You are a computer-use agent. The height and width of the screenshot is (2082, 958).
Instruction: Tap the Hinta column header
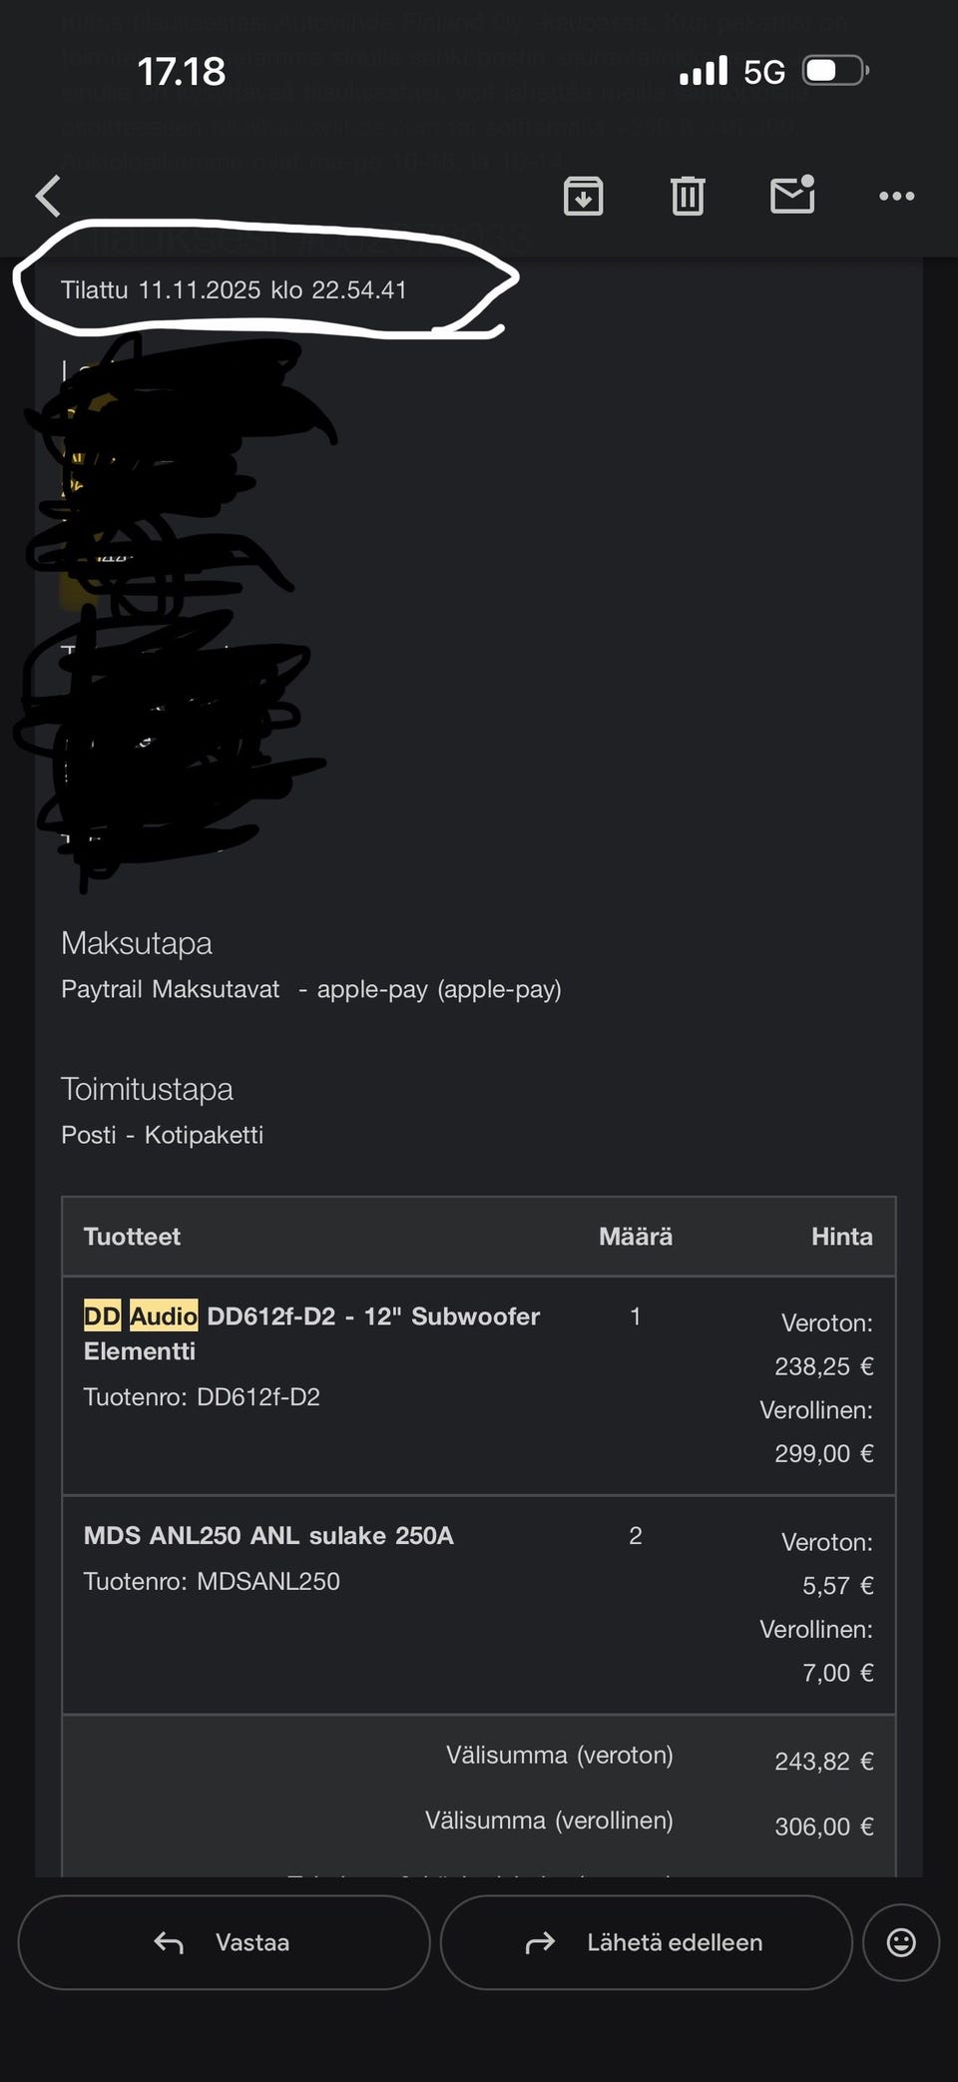[x=841, y=1236]
